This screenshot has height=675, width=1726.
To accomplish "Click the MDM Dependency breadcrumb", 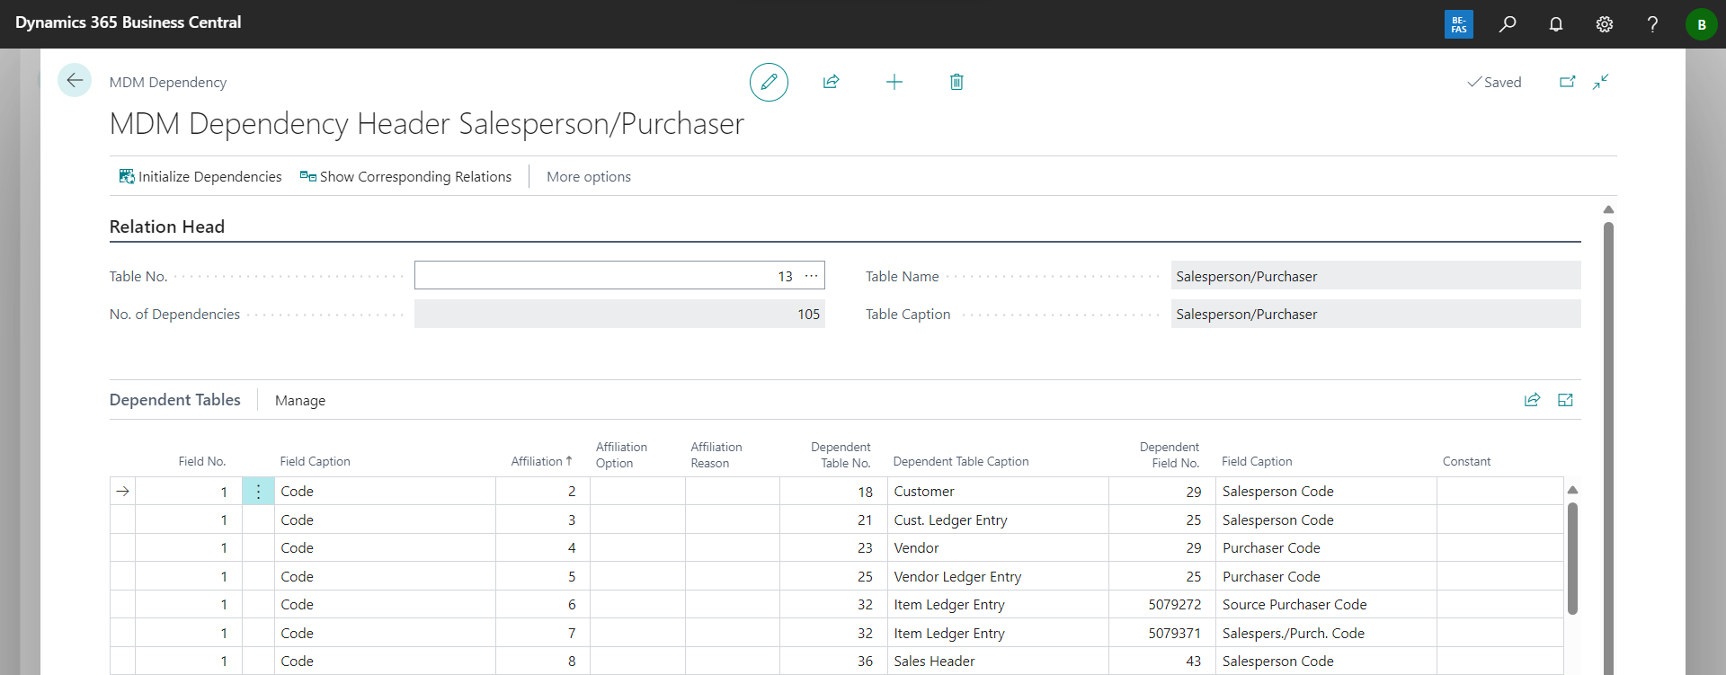I will 168,82.
